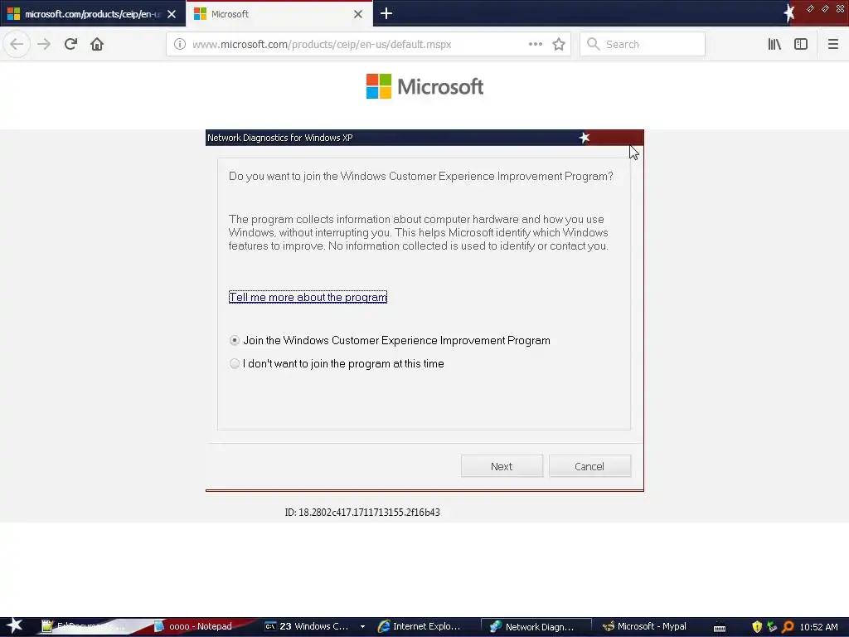Screen dimensions: 849x637
Task: Maximize the browser window
Action: (x=825, y=8)
